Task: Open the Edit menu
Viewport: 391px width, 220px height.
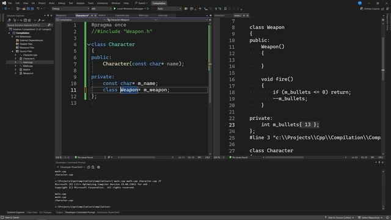Action: click(18, 3)
